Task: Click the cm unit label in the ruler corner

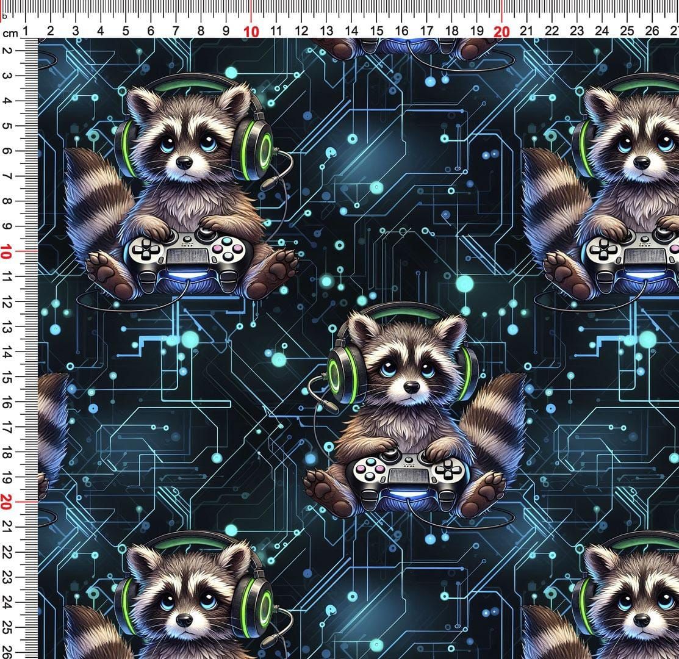Action: (x=9, y=32)
